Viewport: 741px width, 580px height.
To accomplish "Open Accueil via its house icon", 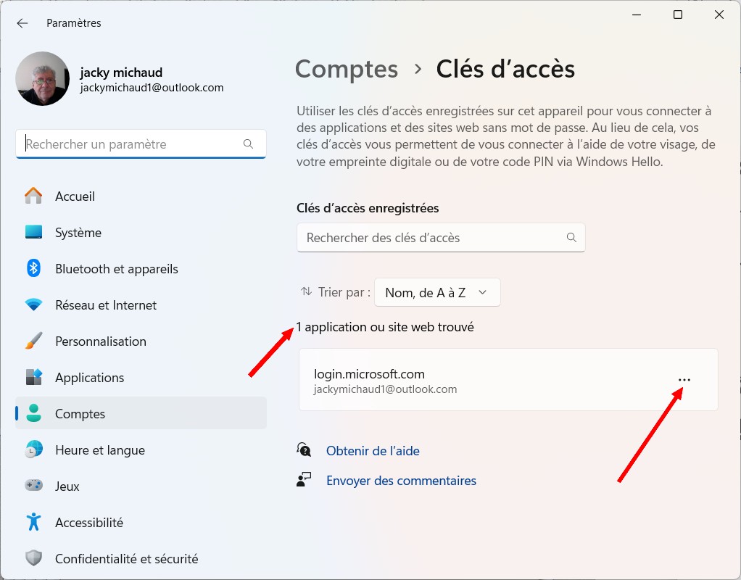I will (33, 196).
